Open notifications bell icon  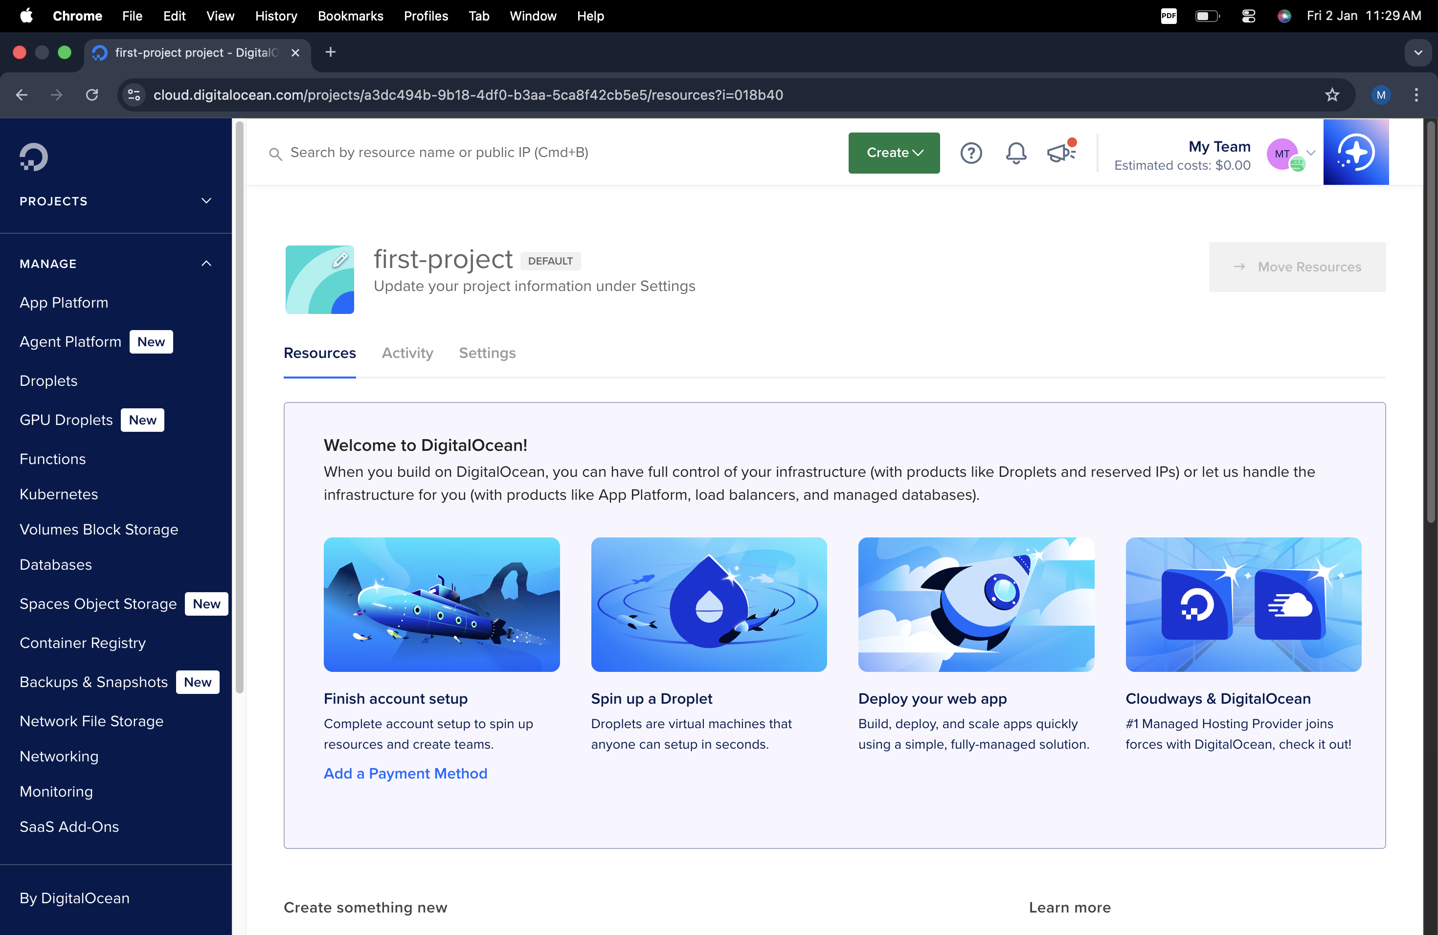tap(1016, 153)
